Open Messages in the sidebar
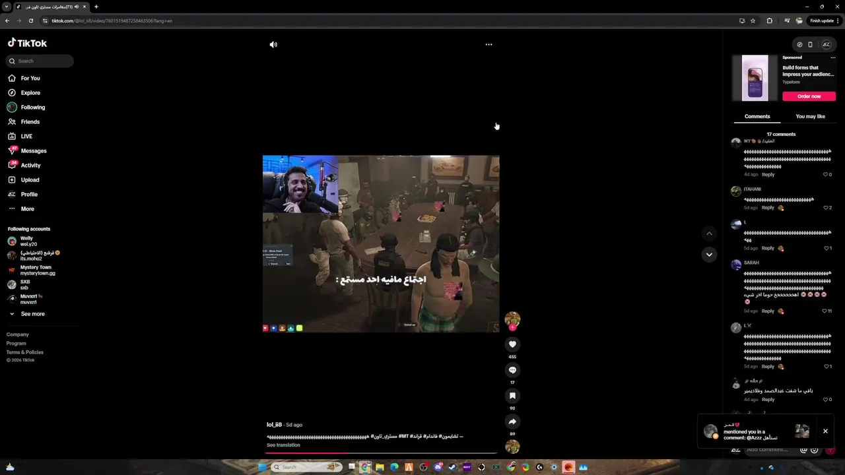 tap(33, 151)
